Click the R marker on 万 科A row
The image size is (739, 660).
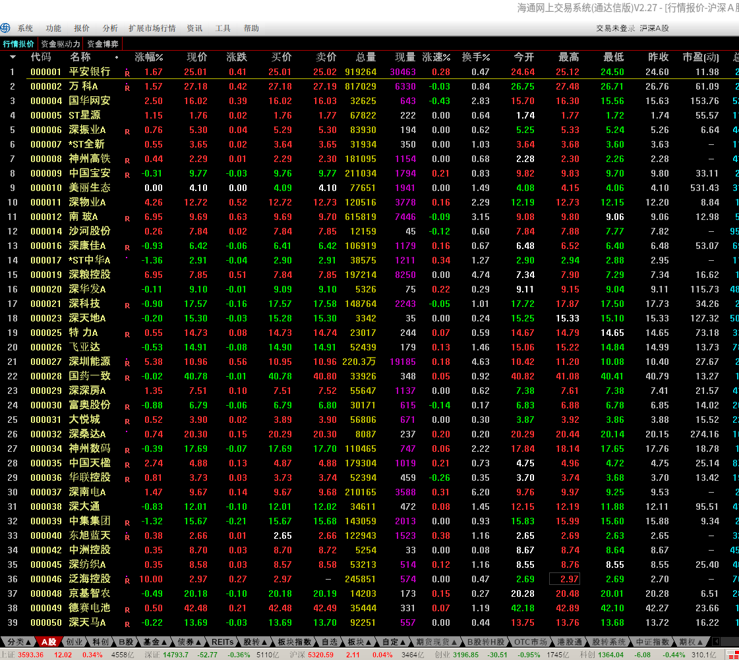127,88
